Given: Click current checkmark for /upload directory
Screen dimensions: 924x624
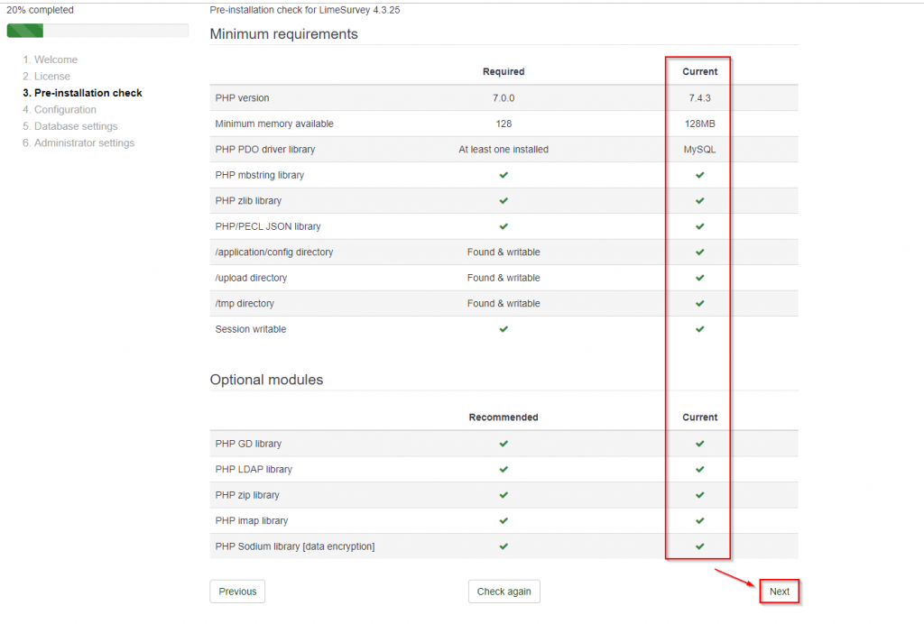Looking at the screenshot, I should click(699, 277).
